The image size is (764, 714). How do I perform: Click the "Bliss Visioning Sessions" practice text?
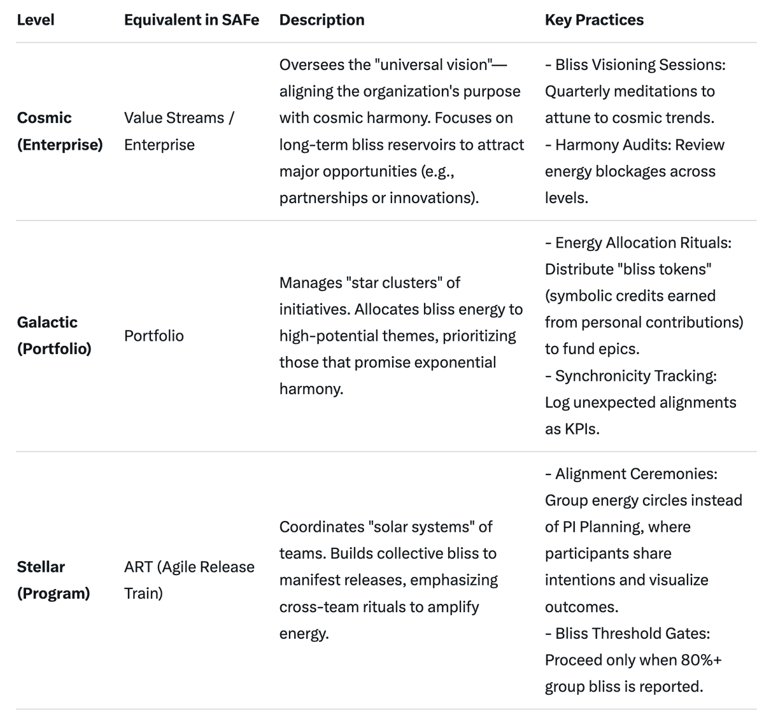639,65
